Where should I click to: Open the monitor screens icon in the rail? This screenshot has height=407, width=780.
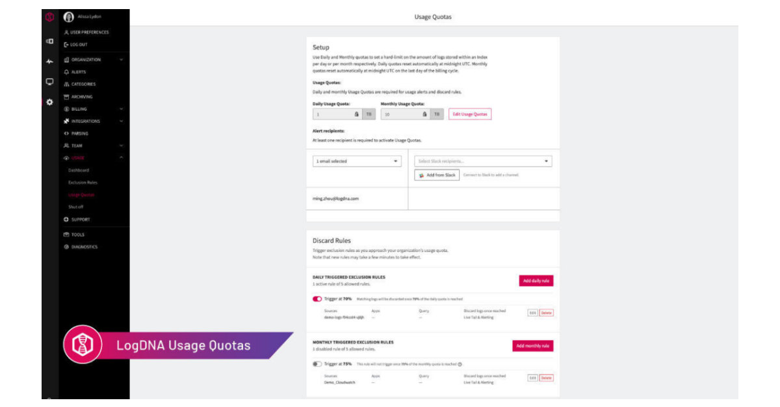49,82
